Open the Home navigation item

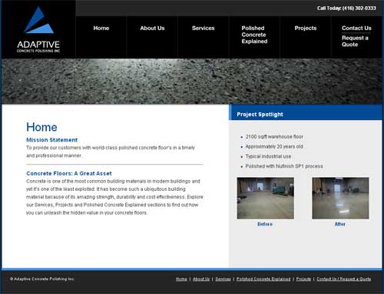101,28
